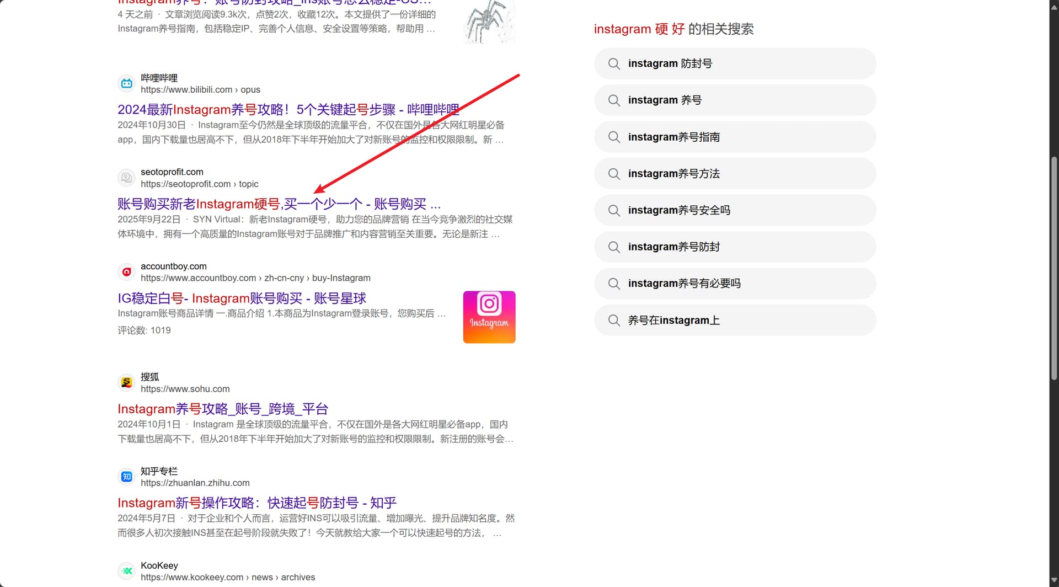
Task: Select related search "instagram养号安全吗"
Action: 678,210
